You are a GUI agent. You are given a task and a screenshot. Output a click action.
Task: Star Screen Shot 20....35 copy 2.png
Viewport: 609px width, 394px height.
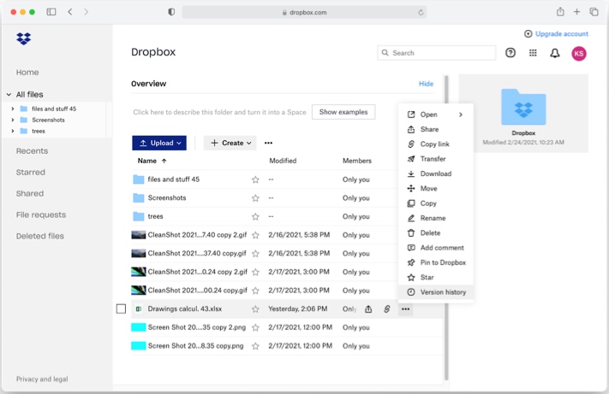coord(255,327)
